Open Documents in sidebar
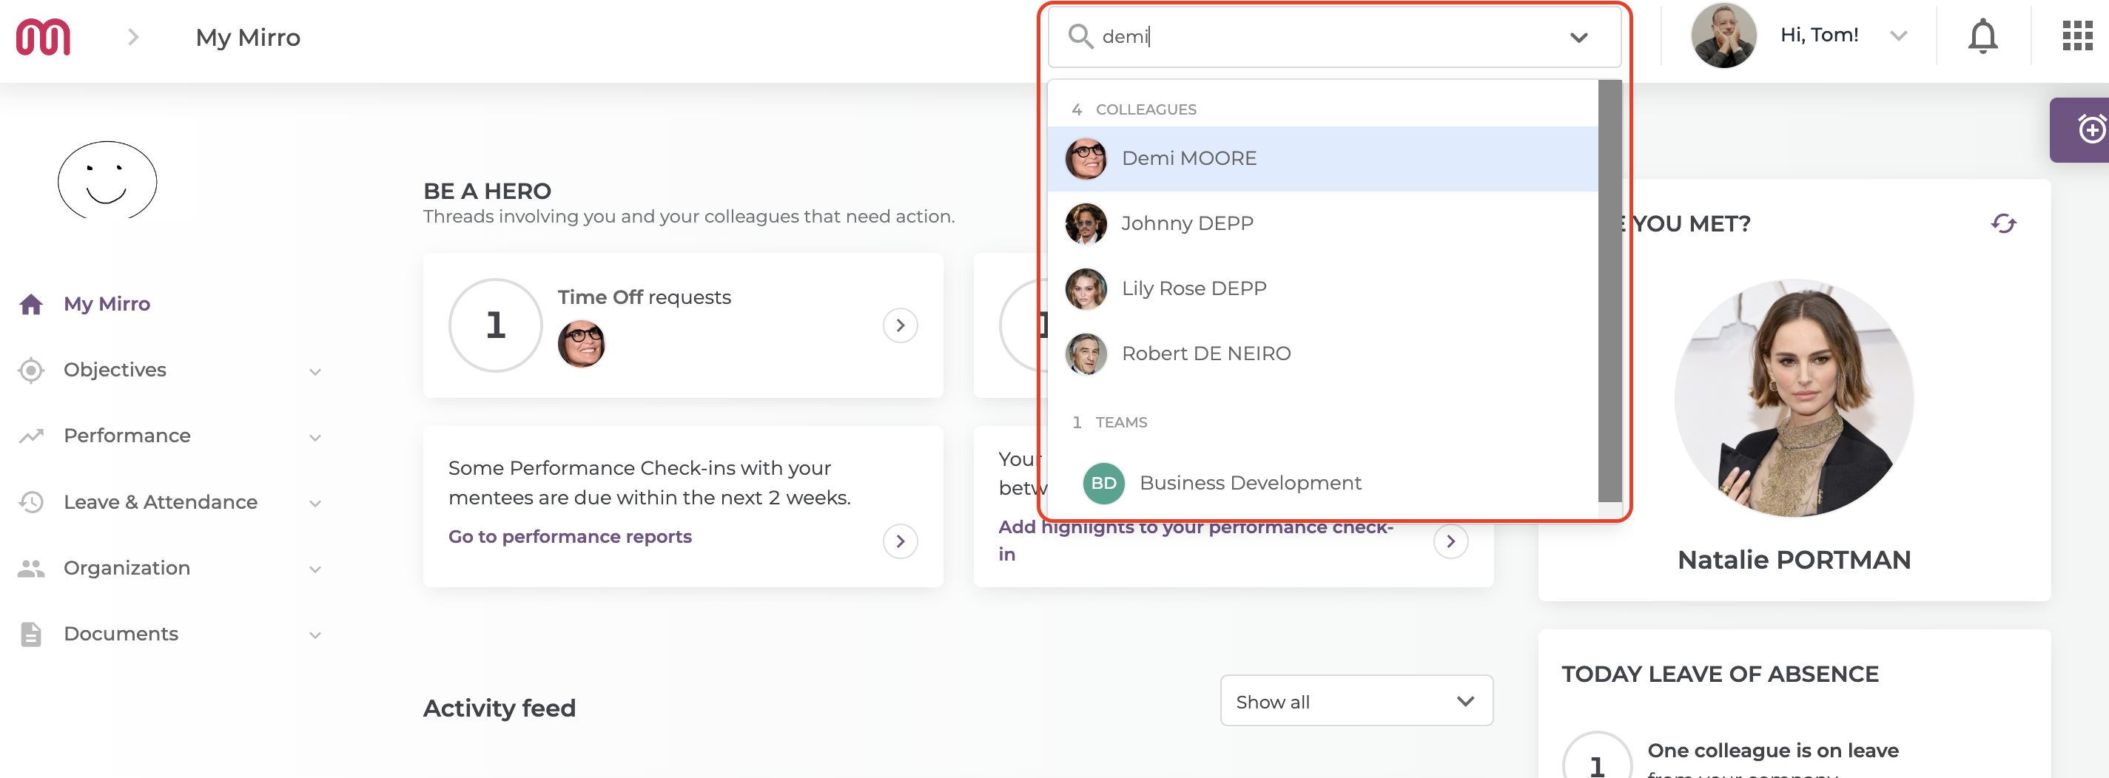 click(x=121, y=634)
